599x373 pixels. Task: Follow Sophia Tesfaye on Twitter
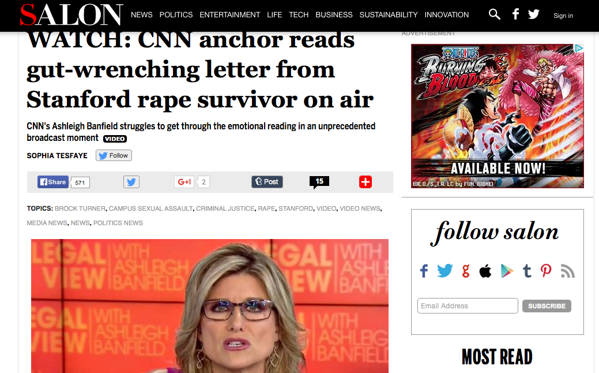coord(114,155)
